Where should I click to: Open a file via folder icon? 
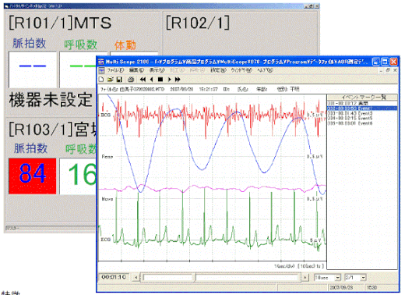tap(111, 80)
